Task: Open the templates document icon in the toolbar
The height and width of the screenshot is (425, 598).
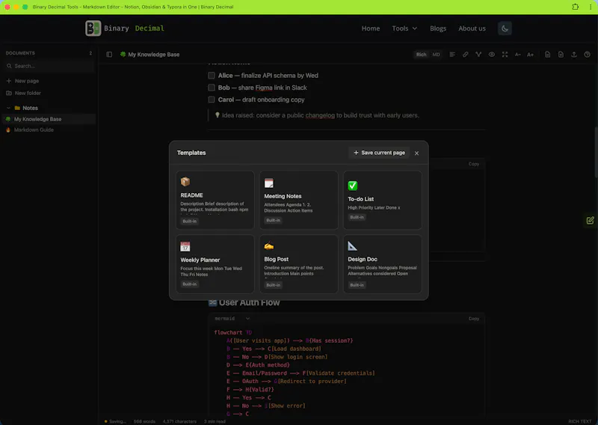Action: (x=548, y=55)
